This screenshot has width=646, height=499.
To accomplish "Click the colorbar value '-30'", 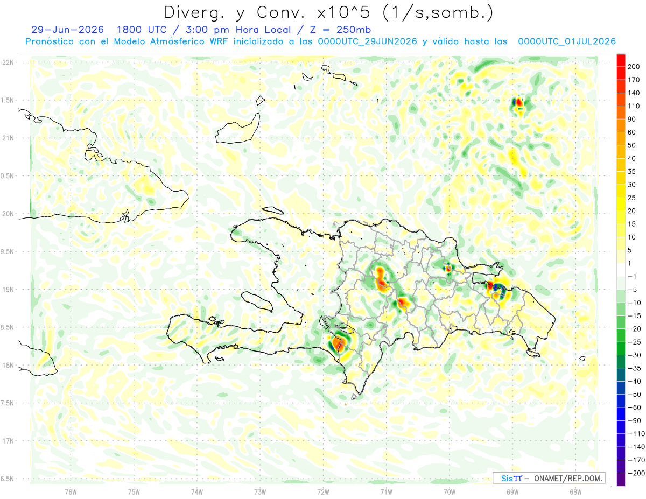I will coord(635,355).
